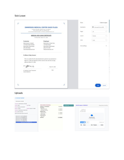Click the Customer Upload header link

point(20,98)
